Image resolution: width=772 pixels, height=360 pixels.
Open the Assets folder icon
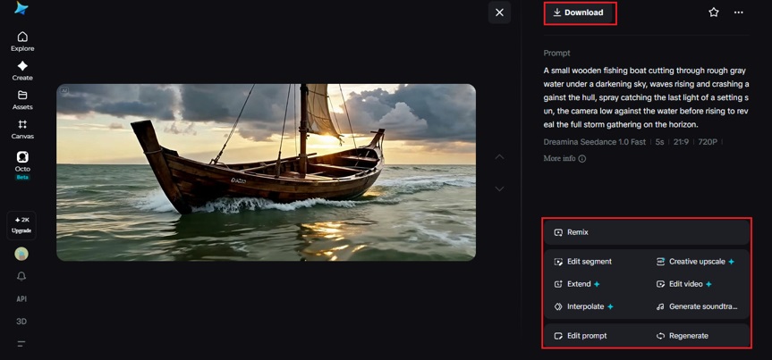(22, 95)
